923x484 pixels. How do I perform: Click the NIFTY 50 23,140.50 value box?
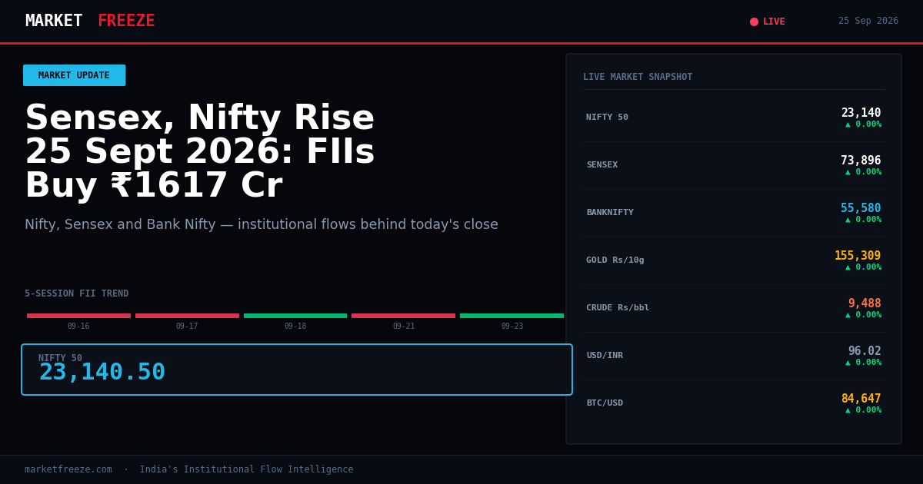pyautogui.click(x=297, y=370)
